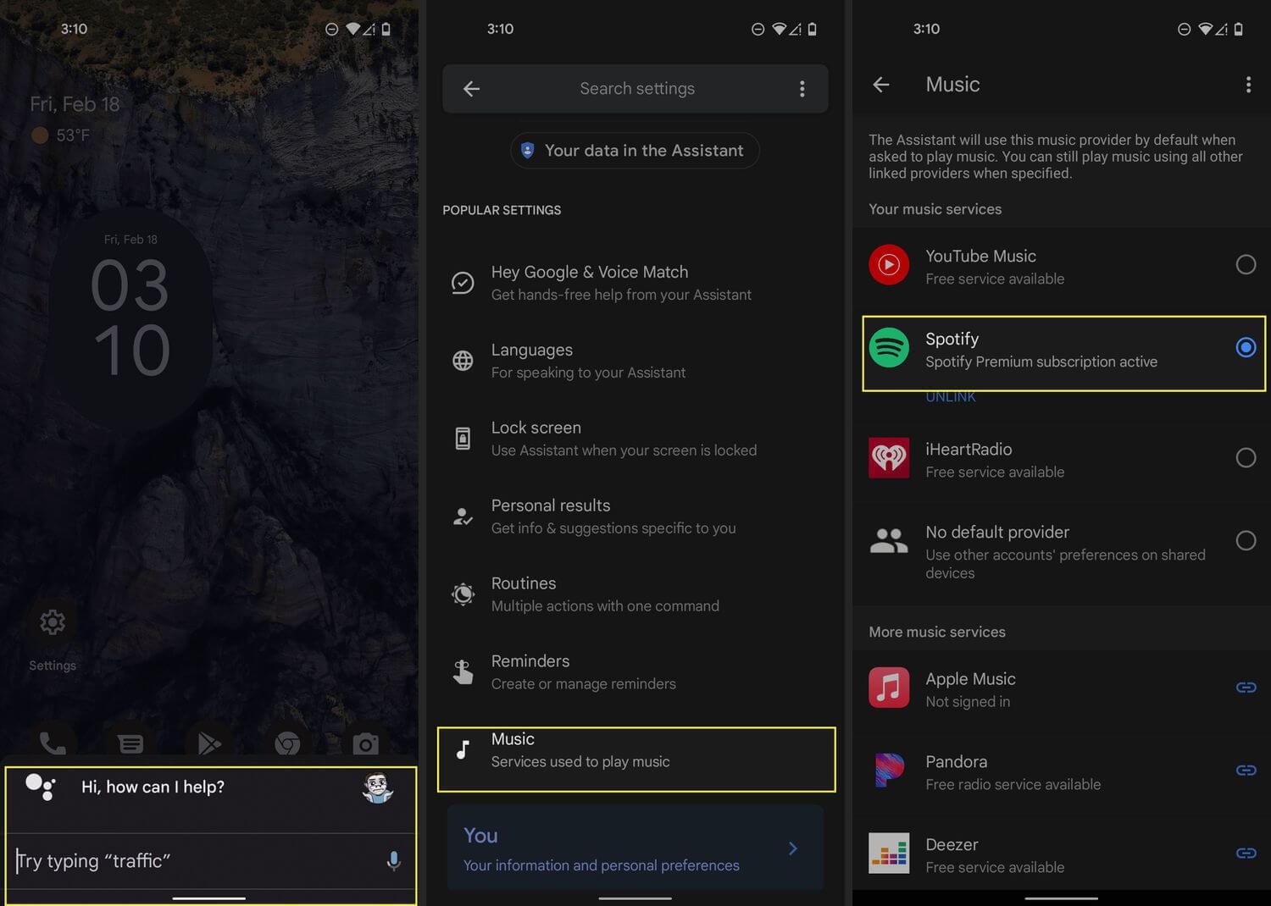Open the three-dot overflow menu in Search settings

802,88
